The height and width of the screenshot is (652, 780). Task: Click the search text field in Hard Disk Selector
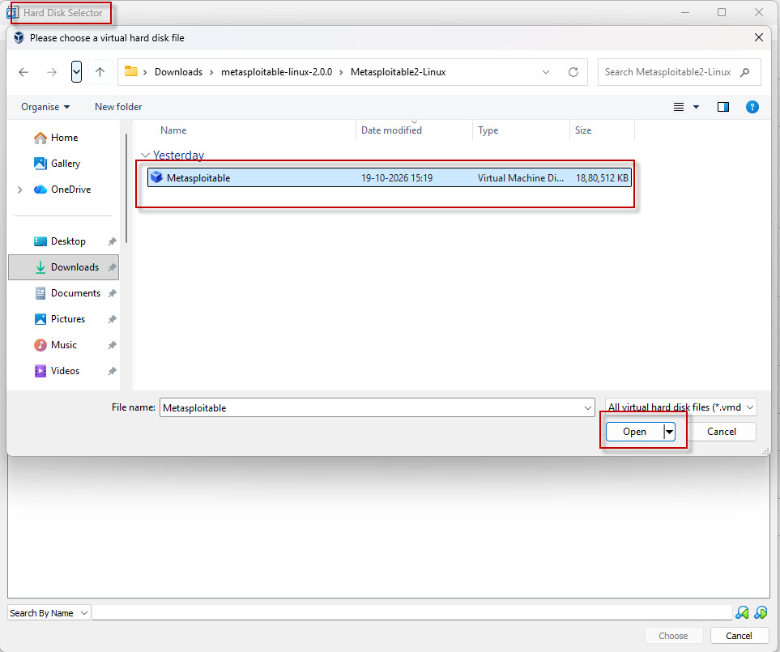[412, 612]
